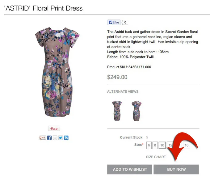Click the Facebook Like button
Image resolution: width=210 pixels, height=178 pixels.
tap(114, 22)
